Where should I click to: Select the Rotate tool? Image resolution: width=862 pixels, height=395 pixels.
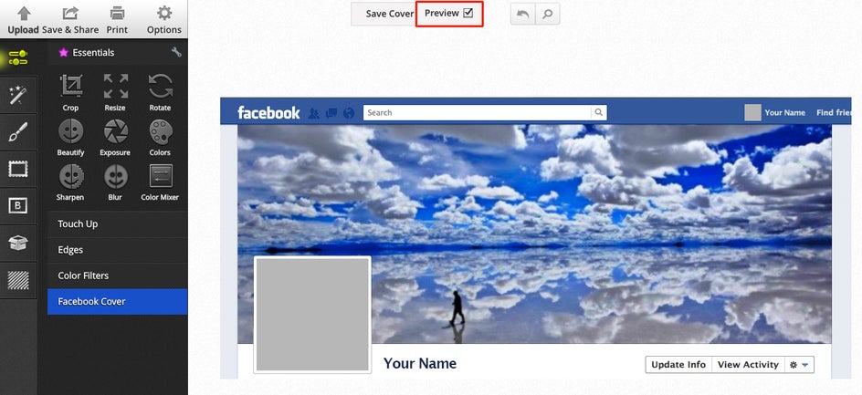click(x=160, y=92)
